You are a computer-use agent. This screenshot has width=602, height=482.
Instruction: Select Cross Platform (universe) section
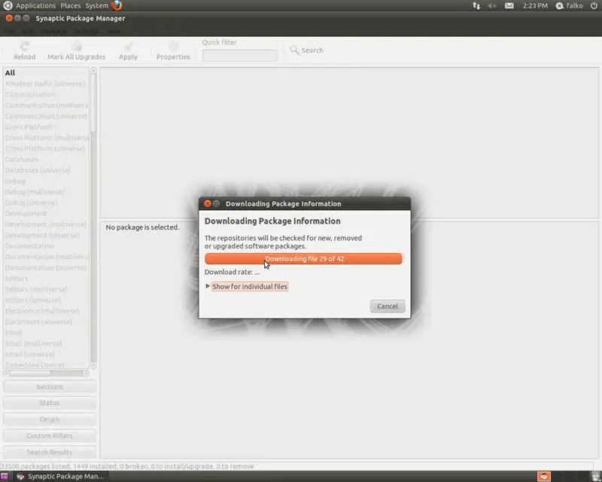click(x=46, y=148)
